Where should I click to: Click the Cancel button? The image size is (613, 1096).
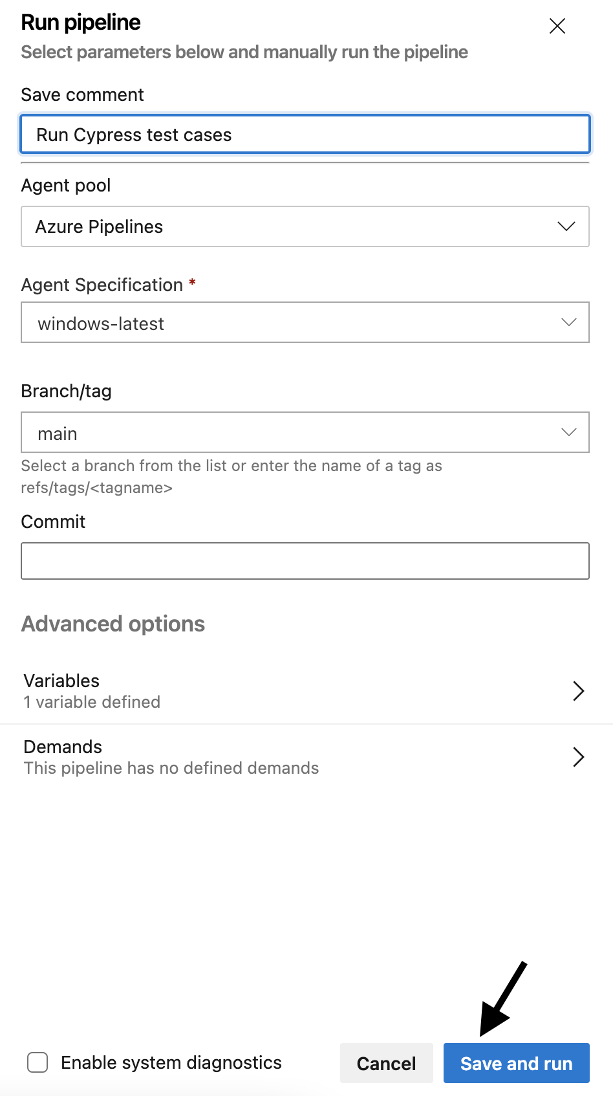coord(387,1063)
